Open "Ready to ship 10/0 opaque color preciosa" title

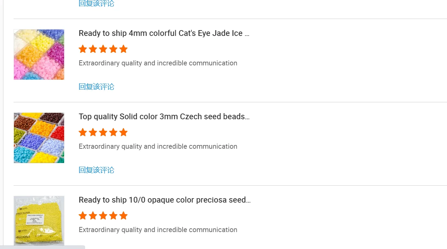(164, 200)
